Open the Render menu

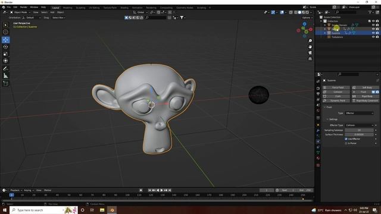[24, 7]
